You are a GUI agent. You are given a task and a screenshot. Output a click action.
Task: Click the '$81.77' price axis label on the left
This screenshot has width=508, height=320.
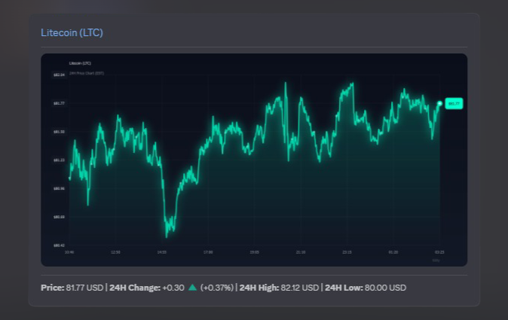pos(59,103)
